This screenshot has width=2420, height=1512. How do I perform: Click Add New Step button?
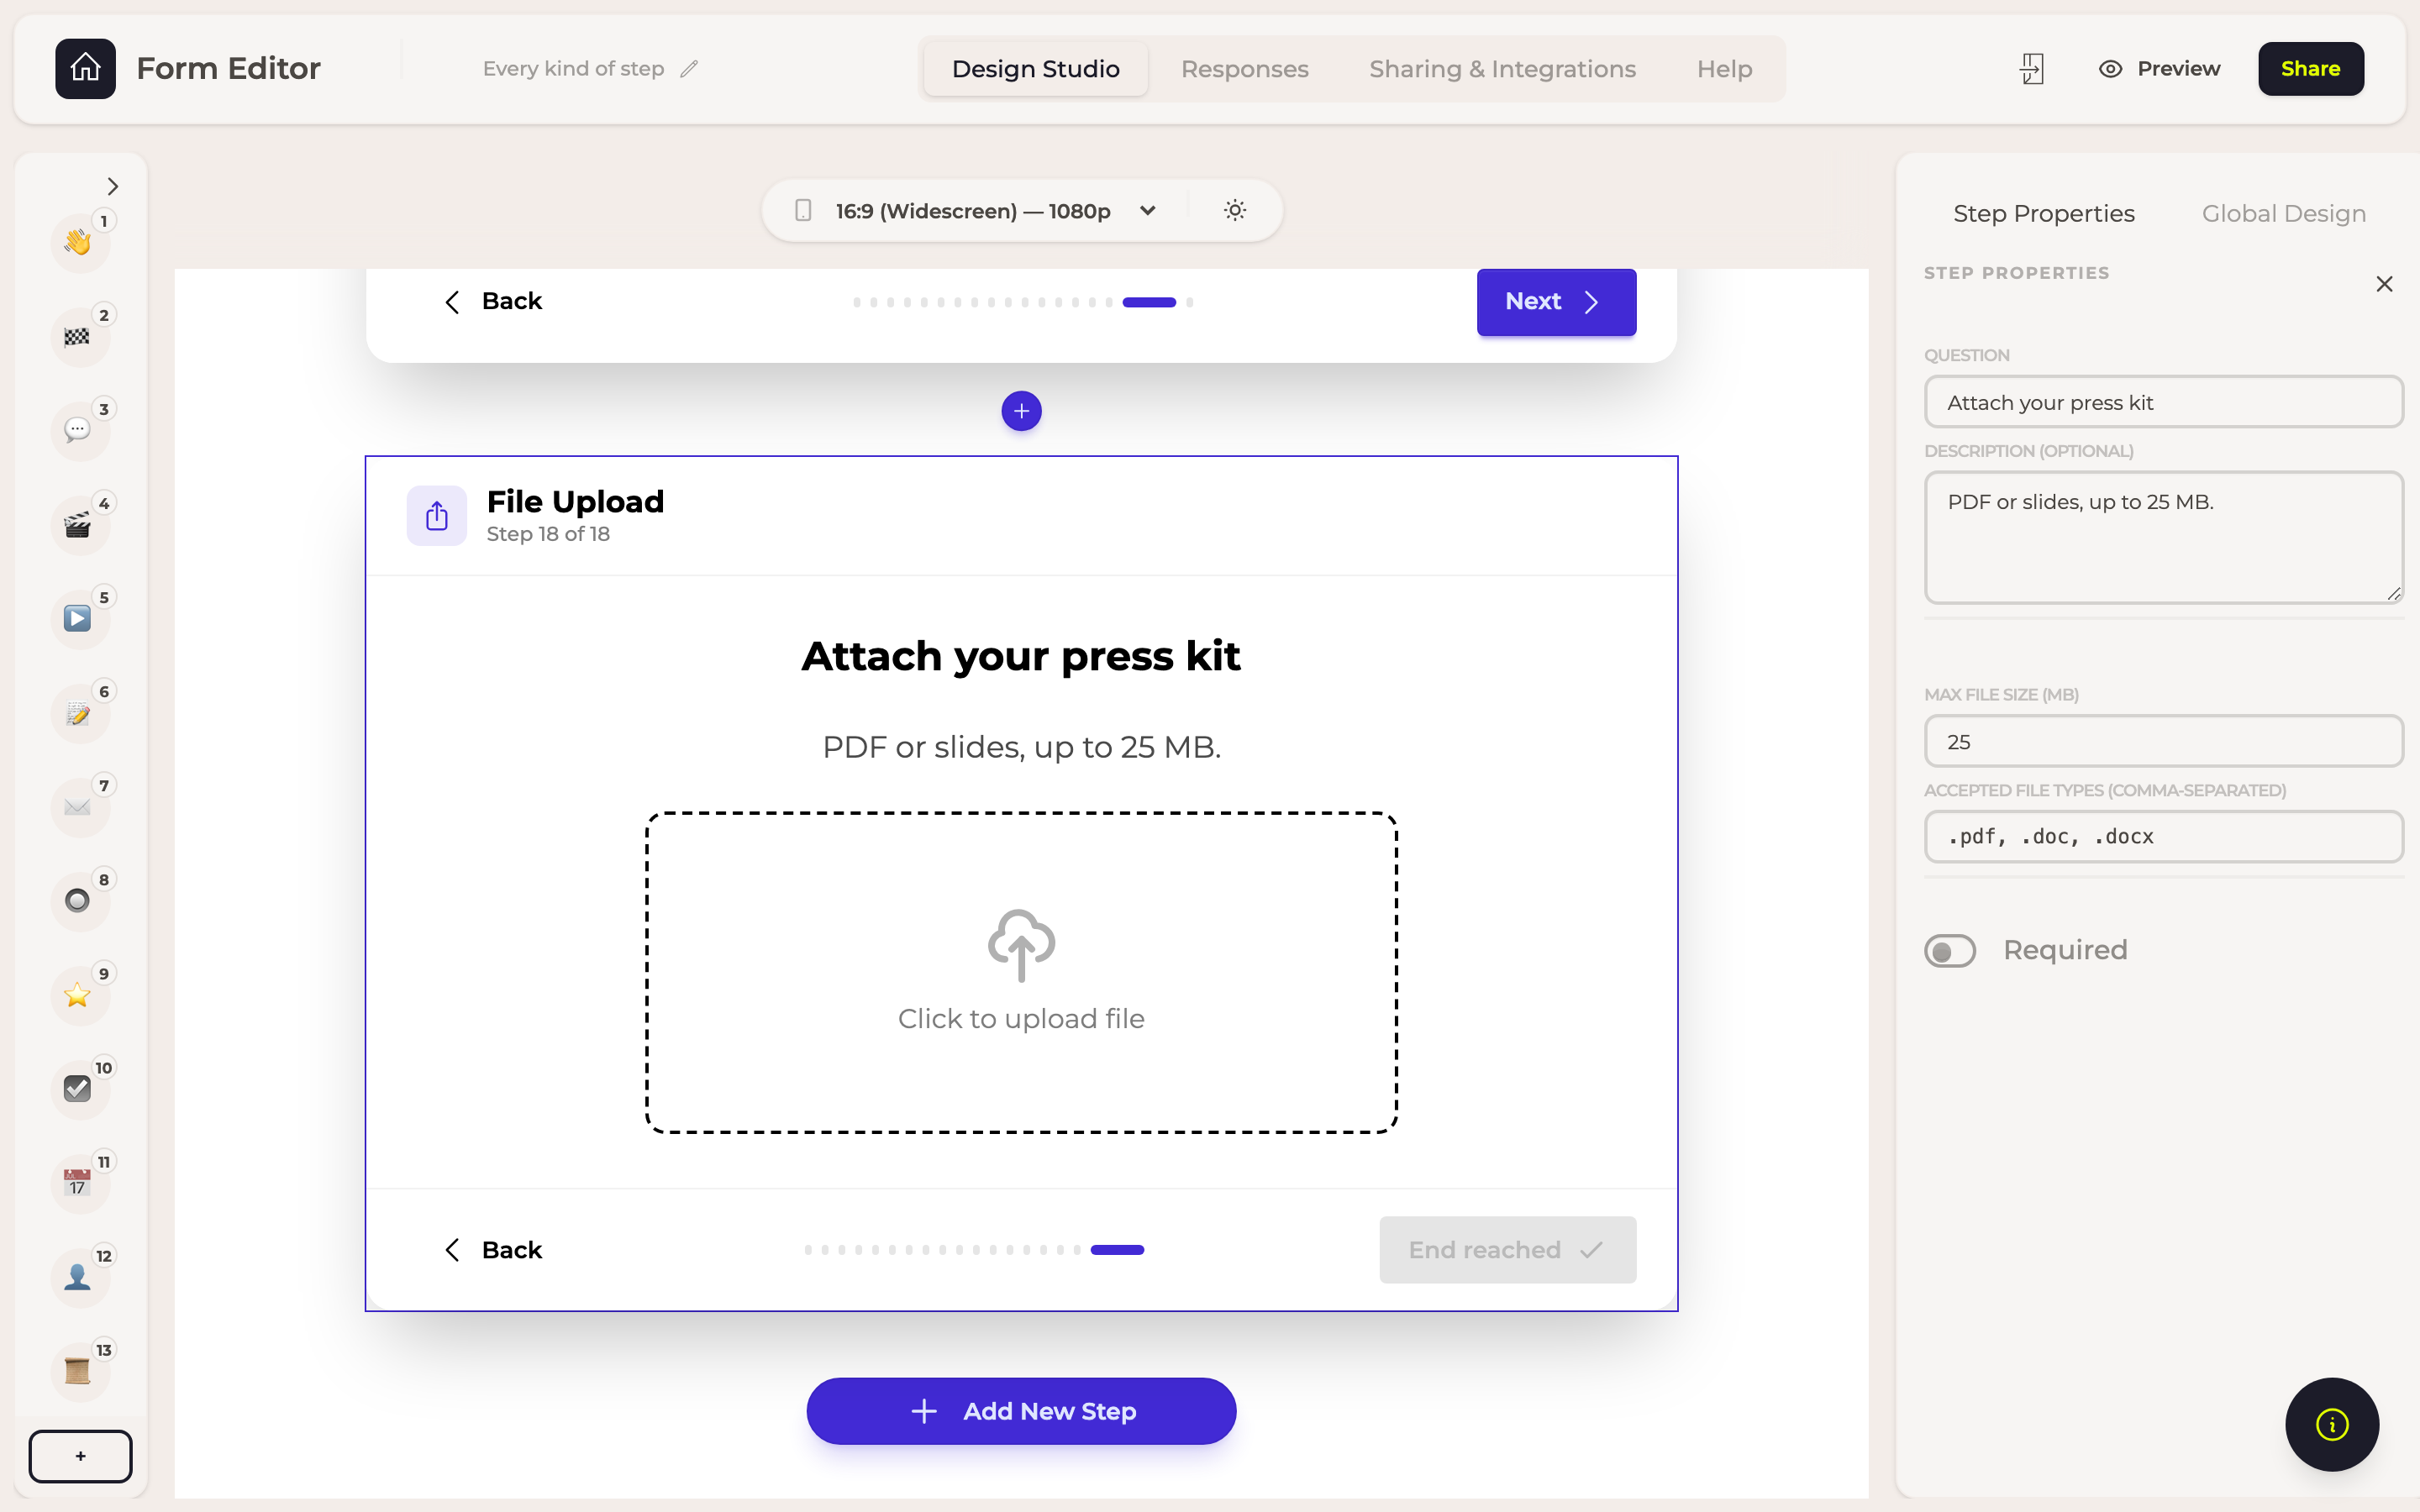pyautogui.click(x=1021, y=1411)
